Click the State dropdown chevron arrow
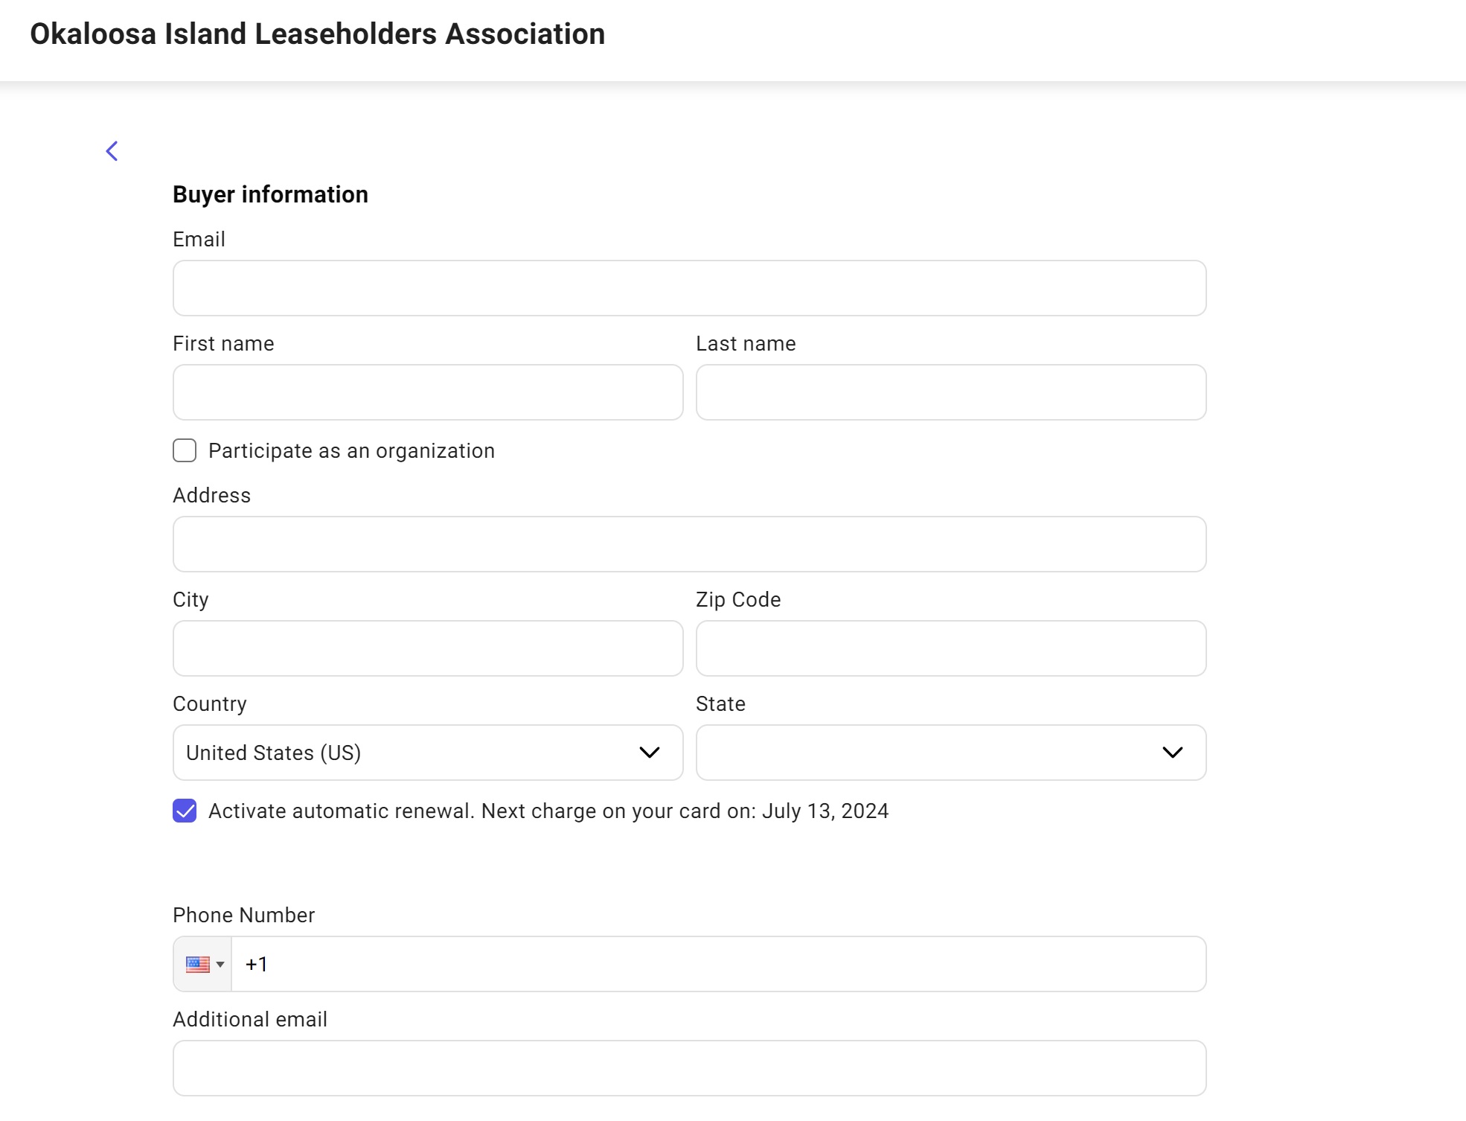 click(x=1172, y=753)
